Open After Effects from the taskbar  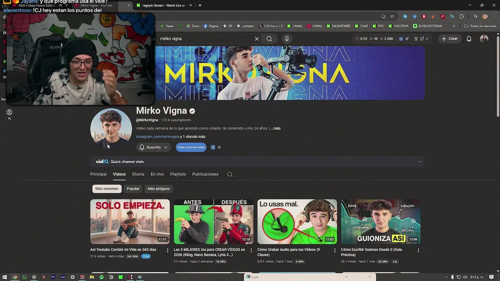coord(63,277)
